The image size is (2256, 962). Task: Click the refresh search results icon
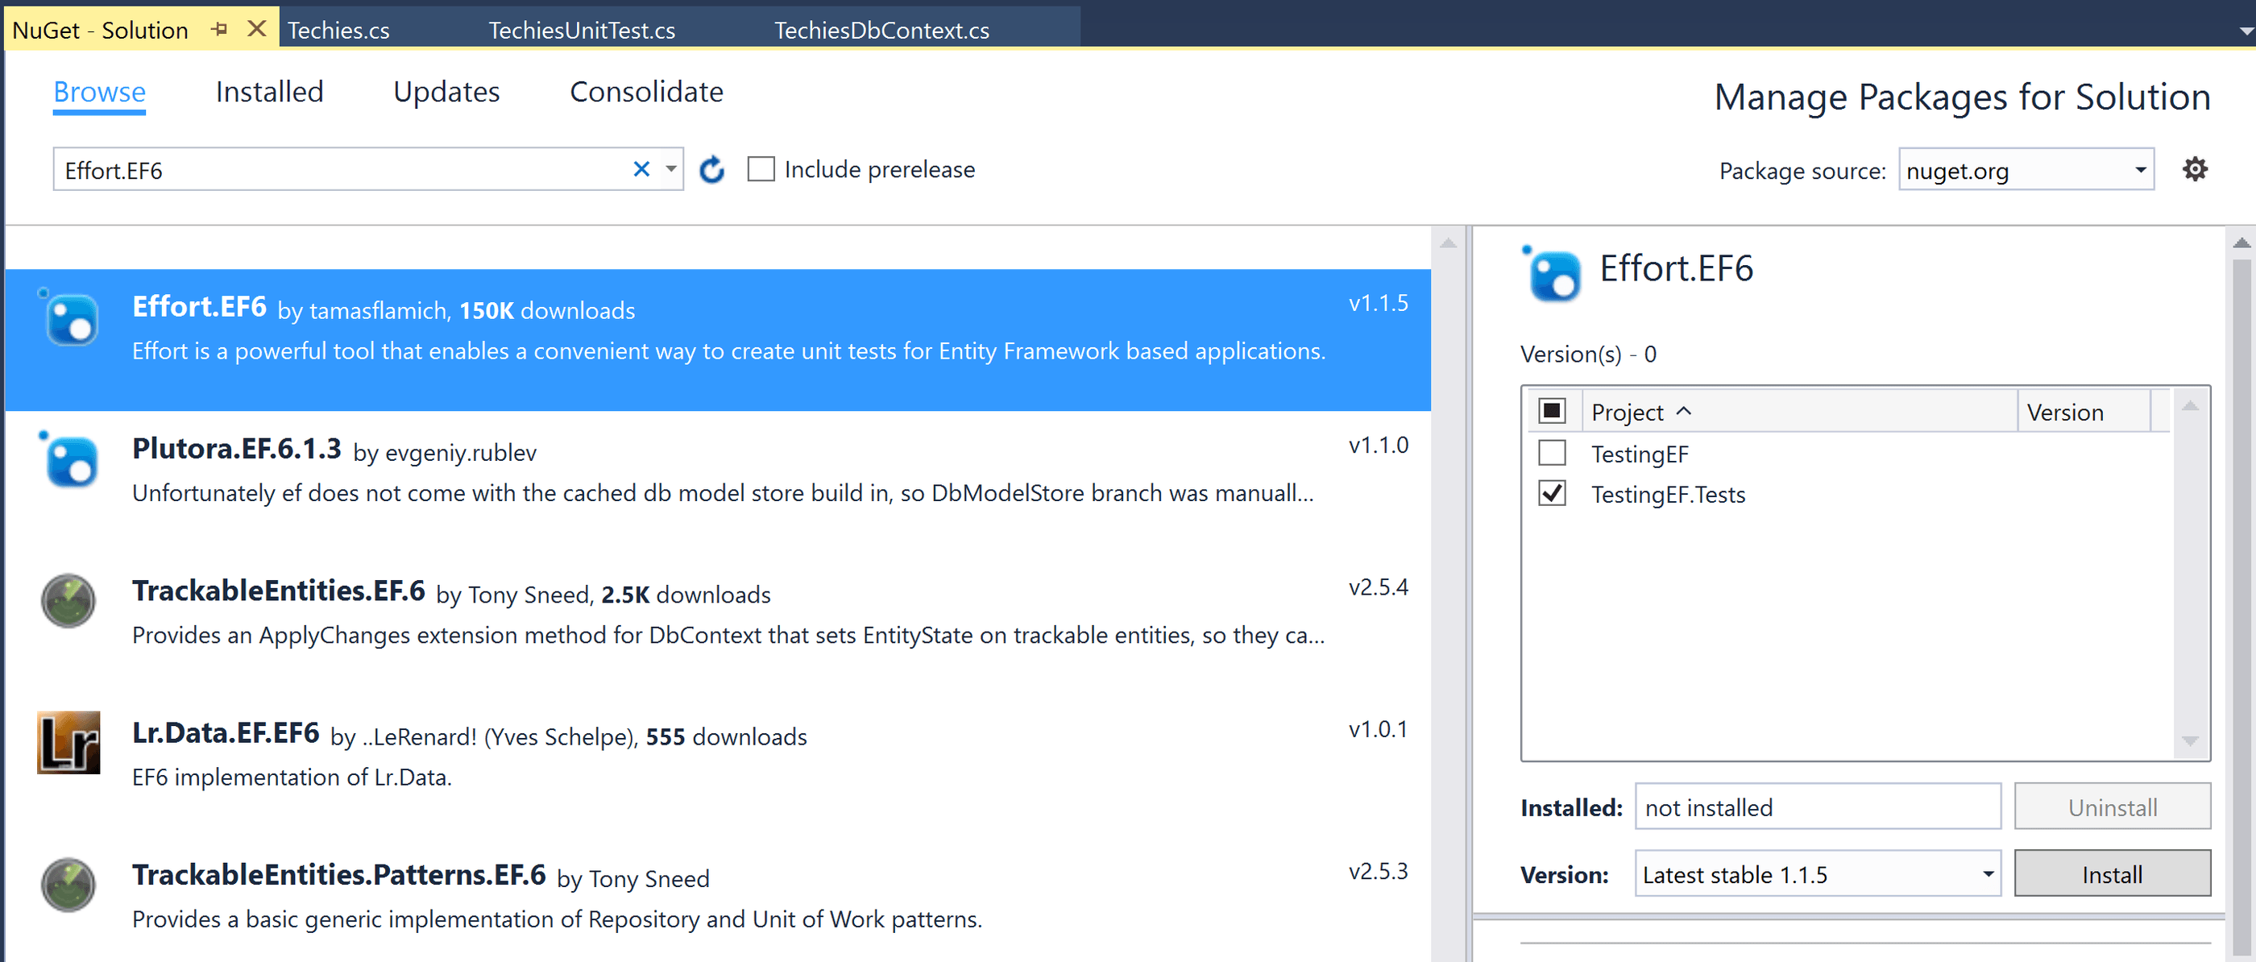[x=712, y=170]
